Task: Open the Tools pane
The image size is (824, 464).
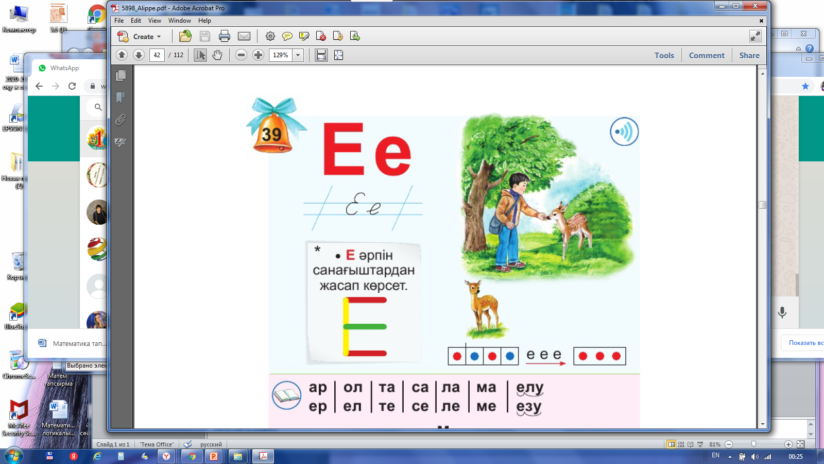Action: 664,55
